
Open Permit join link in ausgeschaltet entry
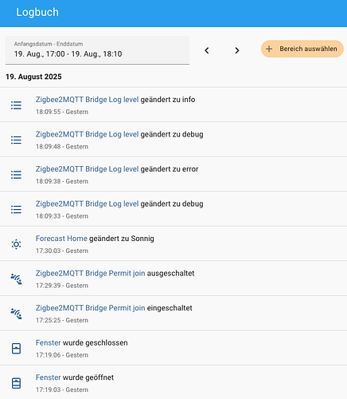tap(91, 273)
